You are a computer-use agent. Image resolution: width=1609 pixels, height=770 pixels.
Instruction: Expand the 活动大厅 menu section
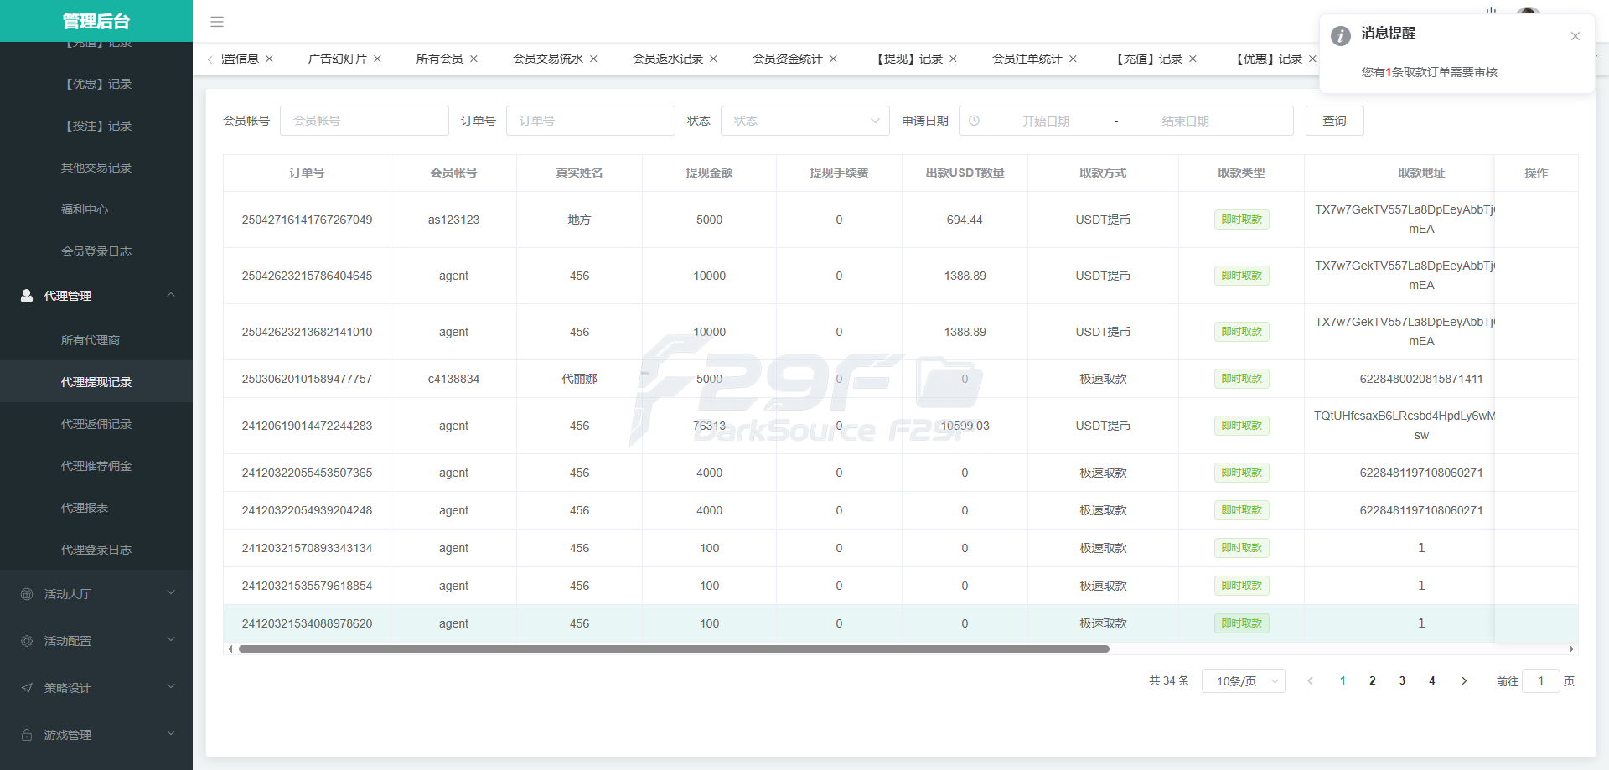pyautogui.click(x=171, y=593)
